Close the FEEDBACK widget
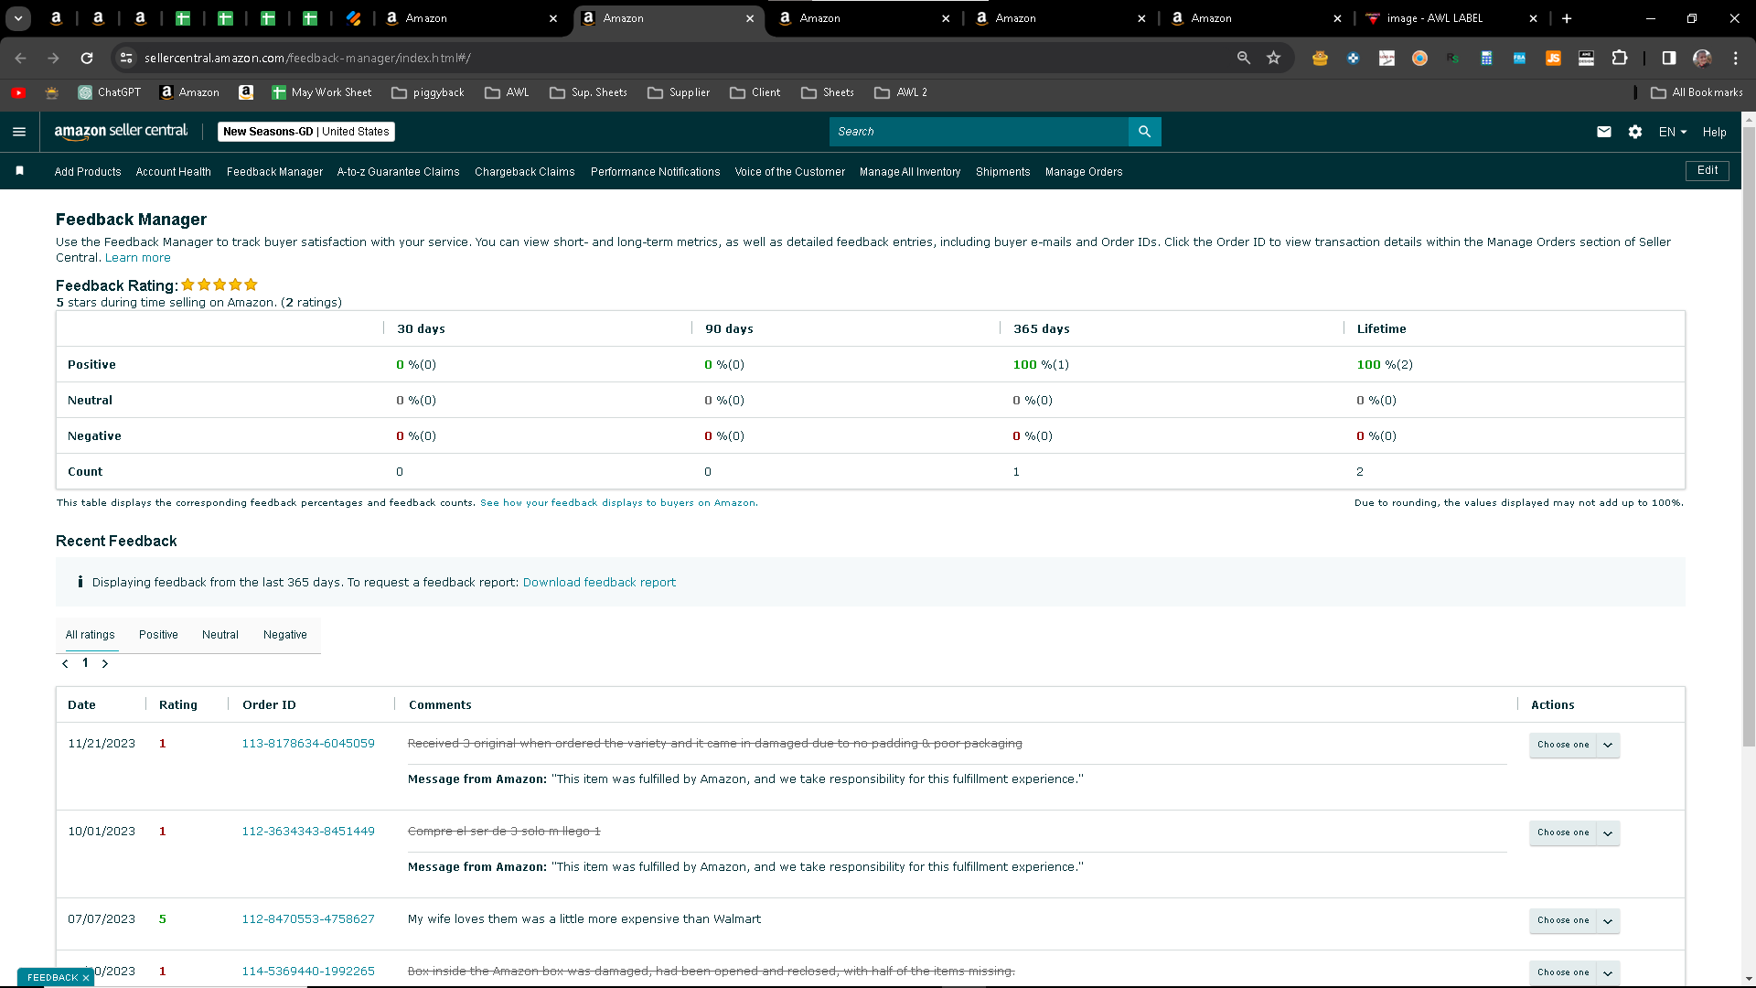1756x988 pixels. tap(86, 978)
